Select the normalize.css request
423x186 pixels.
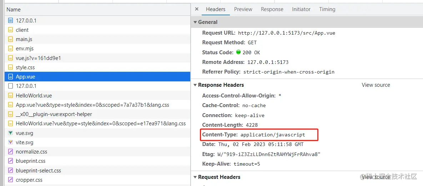pos(97,152)
